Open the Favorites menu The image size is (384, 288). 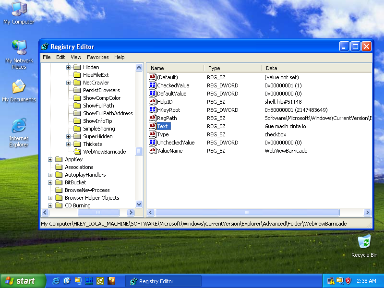point(98,57)
